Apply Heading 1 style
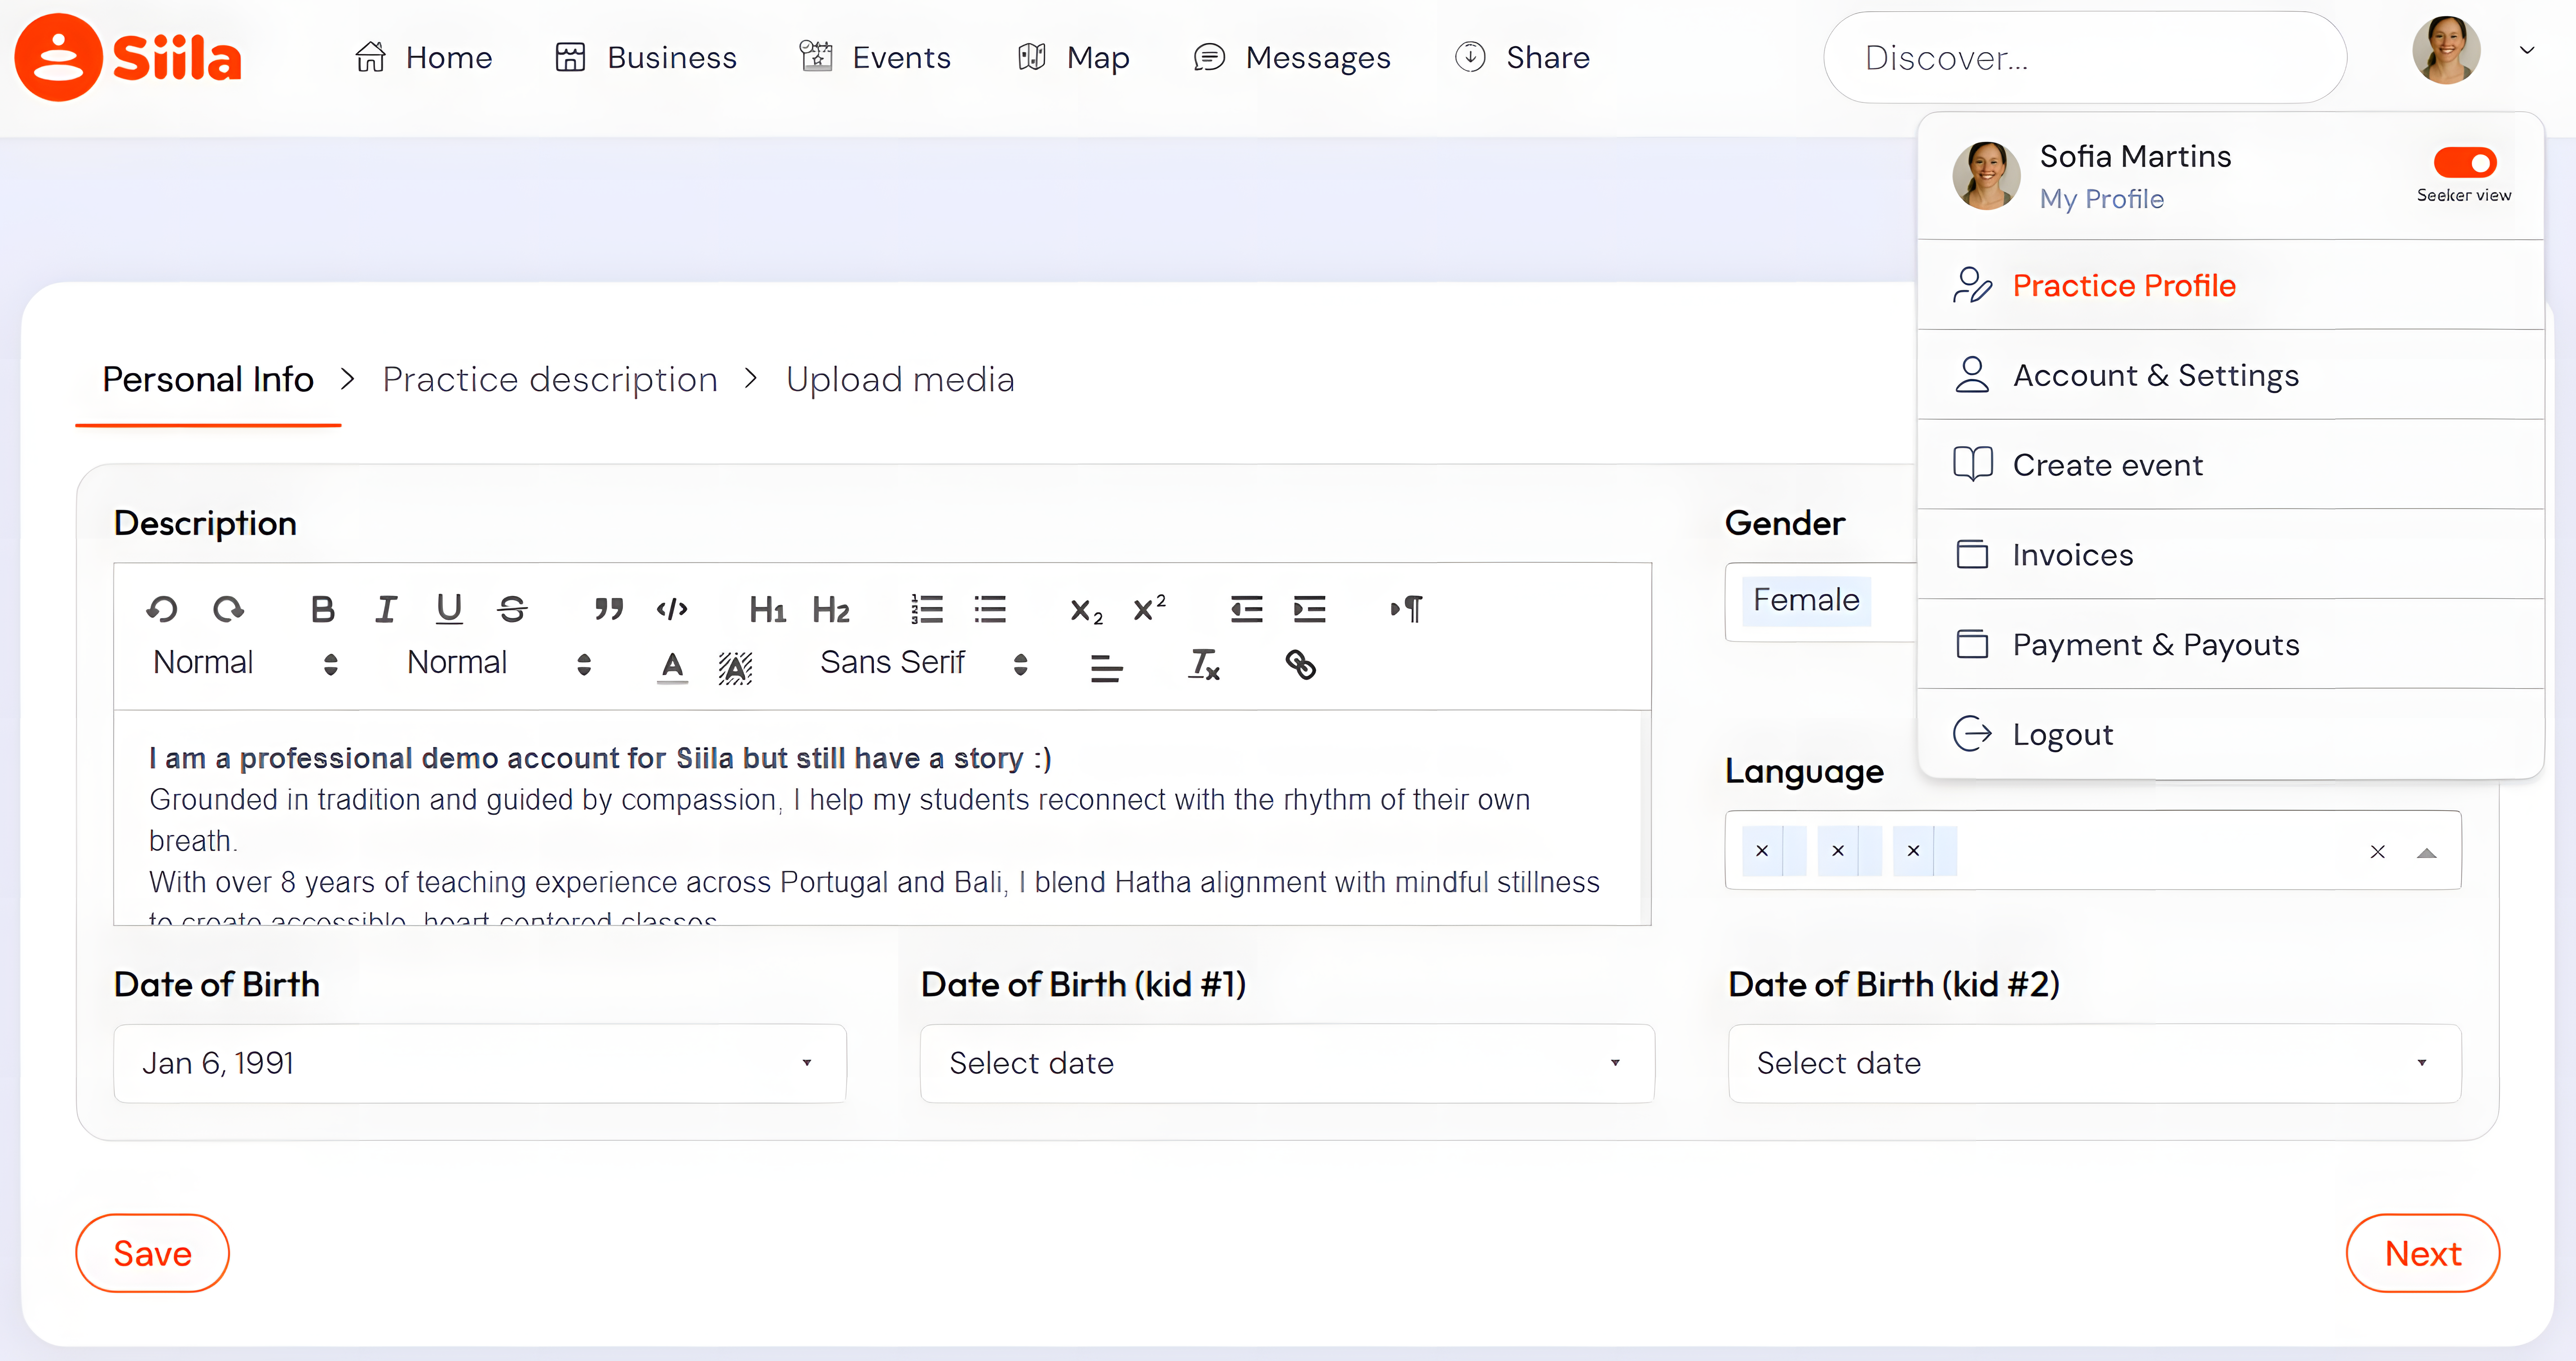Screen dimensions: 2576x1361 click(767, 610)
